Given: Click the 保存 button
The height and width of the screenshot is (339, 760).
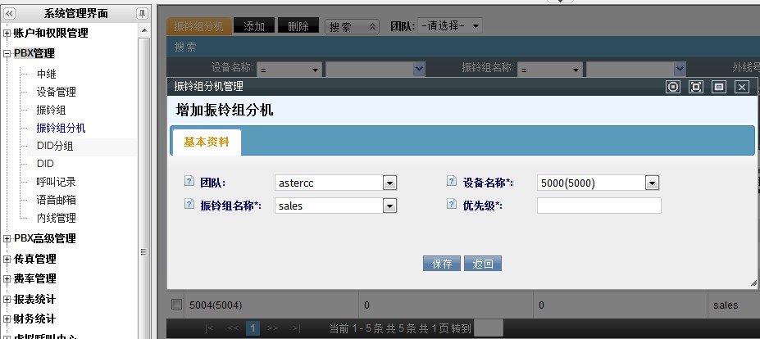Looking at the screenshot, I should tap(442, 264).
